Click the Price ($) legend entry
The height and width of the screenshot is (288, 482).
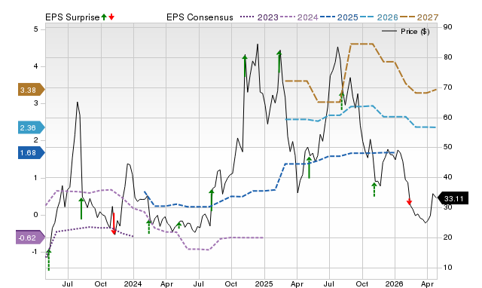(406, 32)
